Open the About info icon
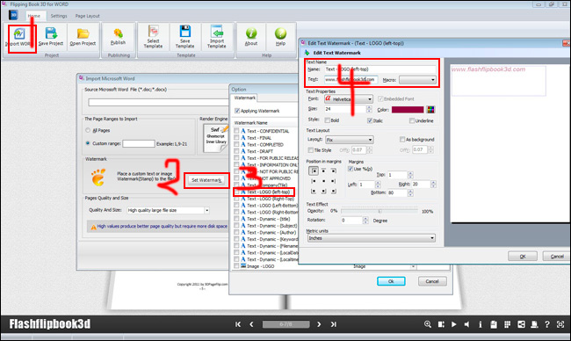Image resolution: width=571 pixels, height=341 pixels. (x=251, y=33)
